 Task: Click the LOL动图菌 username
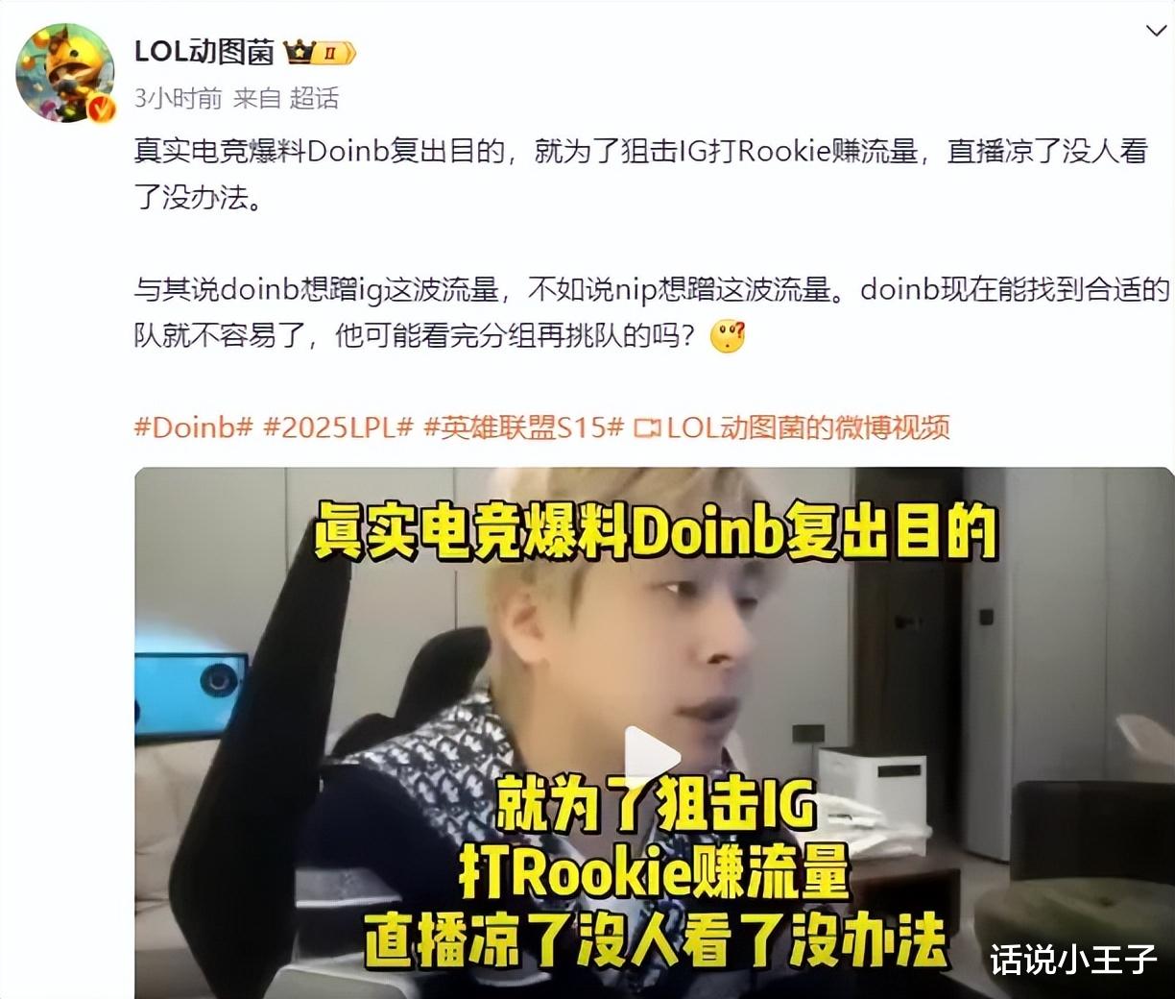click(x=204, y=52)
